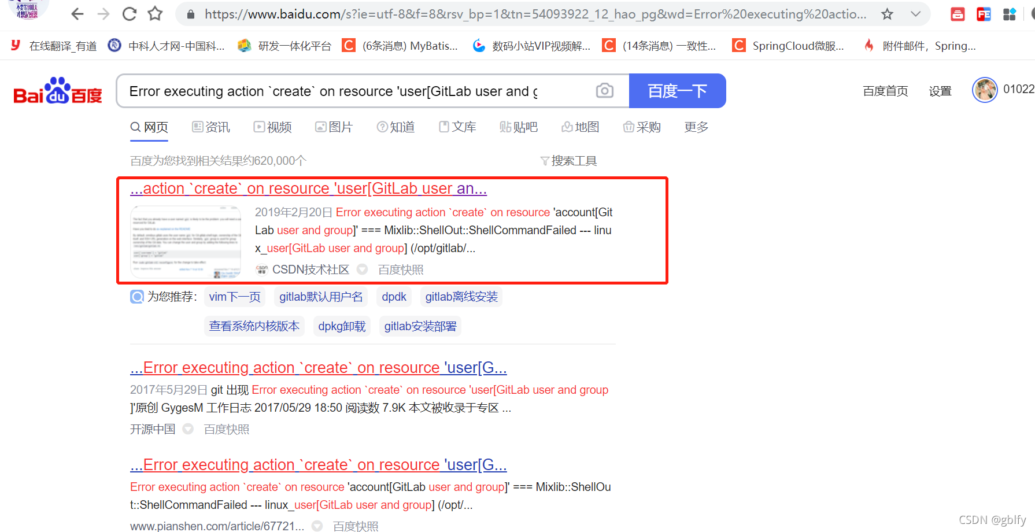
Task: Open the 贴吧 forum search
Action: (519, 127)
